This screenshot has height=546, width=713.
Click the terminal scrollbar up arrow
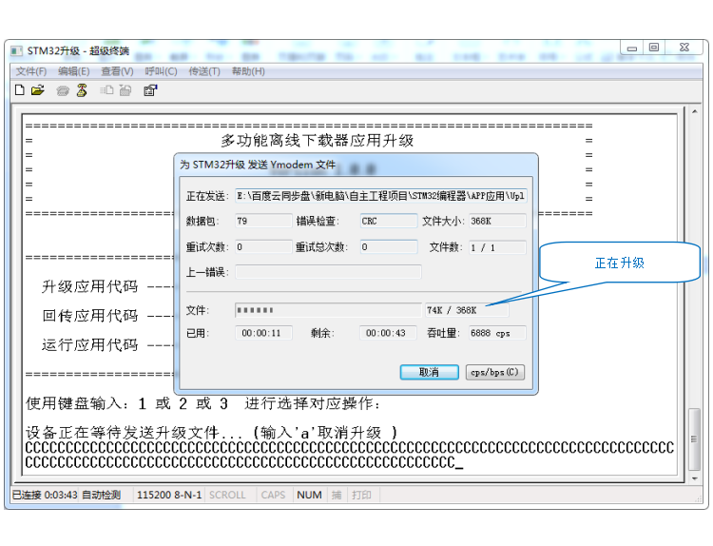click(694, 111)
